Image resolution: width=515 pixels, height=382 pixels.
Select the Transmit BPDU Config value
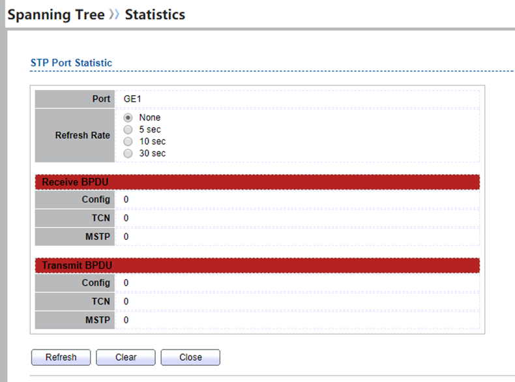(x=126, y=283)
